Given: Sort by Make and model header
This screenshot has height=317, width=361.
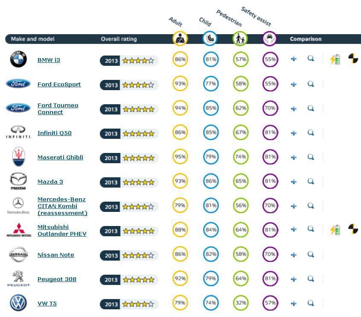Looking at the screenshot, I should 32,39.
